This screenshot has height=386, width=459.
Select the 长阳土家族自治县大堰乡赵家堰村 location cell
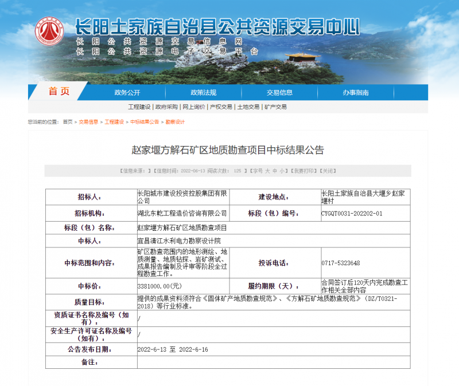click(365, 197)
